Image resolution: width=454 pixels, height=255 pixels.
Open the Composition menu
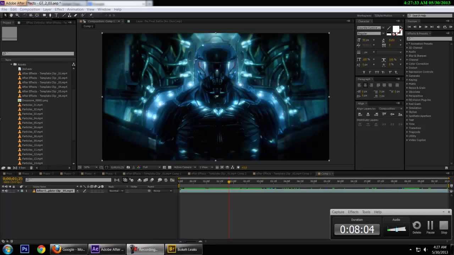point(30,9)
